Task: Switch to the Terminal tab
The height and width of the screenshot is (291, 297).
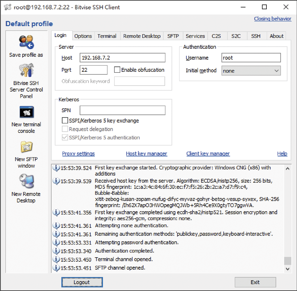Action: click(x=107, y=36)
